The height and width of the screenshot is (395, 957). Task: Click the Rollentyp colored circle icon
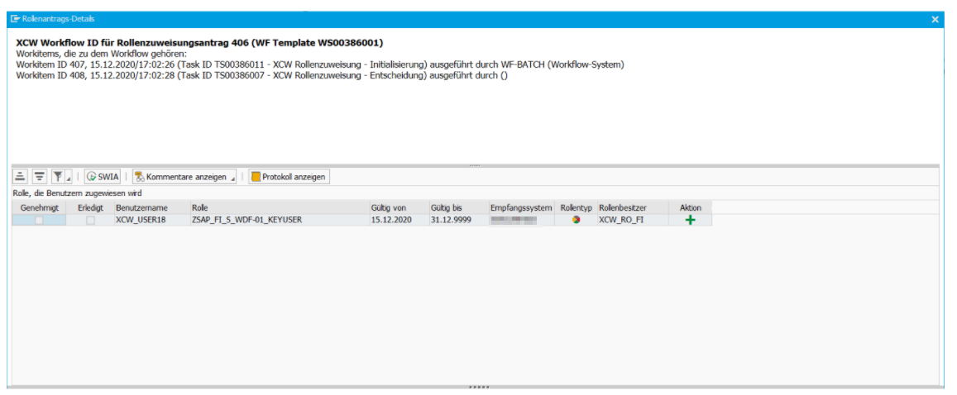coord(576,220)
